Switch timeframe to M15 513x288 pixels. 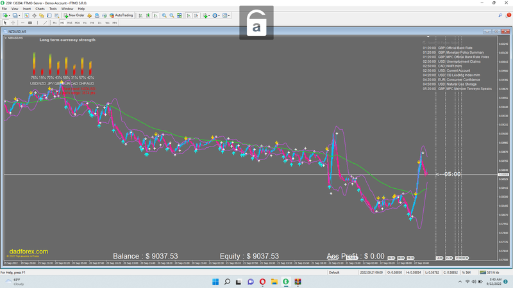pyautogui.click(x=70, y=23)
